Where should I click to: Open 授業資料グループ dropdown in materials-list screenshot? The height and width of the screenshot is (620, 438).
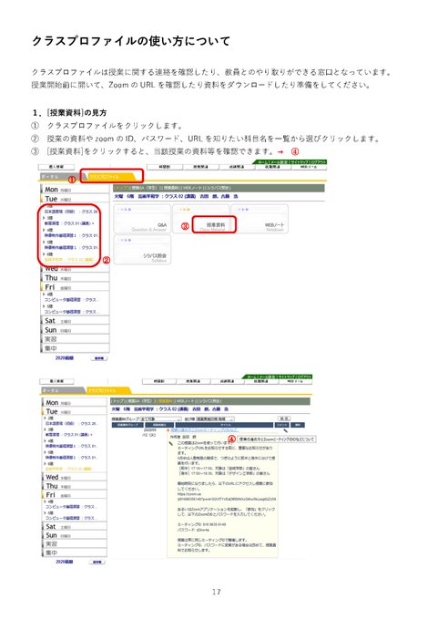coord(161,418)
